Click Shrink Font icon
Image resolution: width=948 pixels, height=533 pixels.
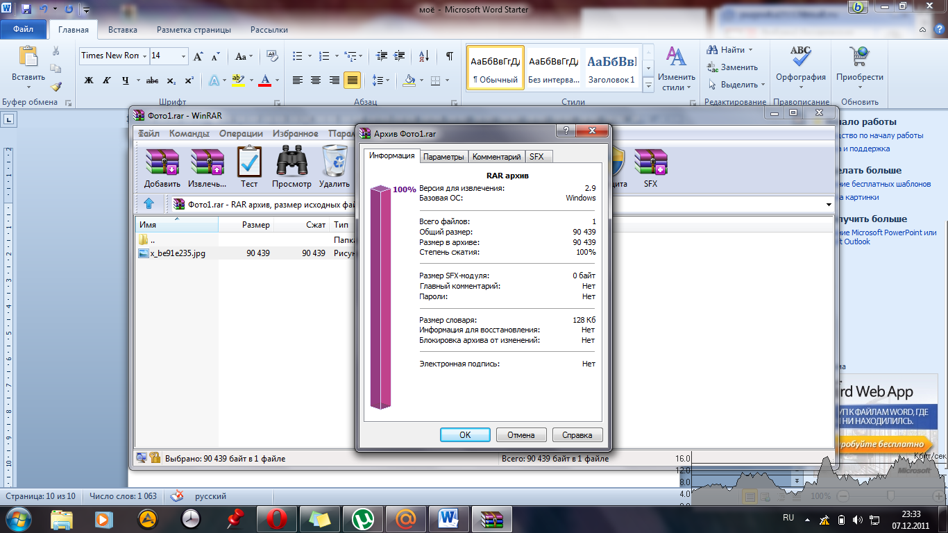click(216, 56)
